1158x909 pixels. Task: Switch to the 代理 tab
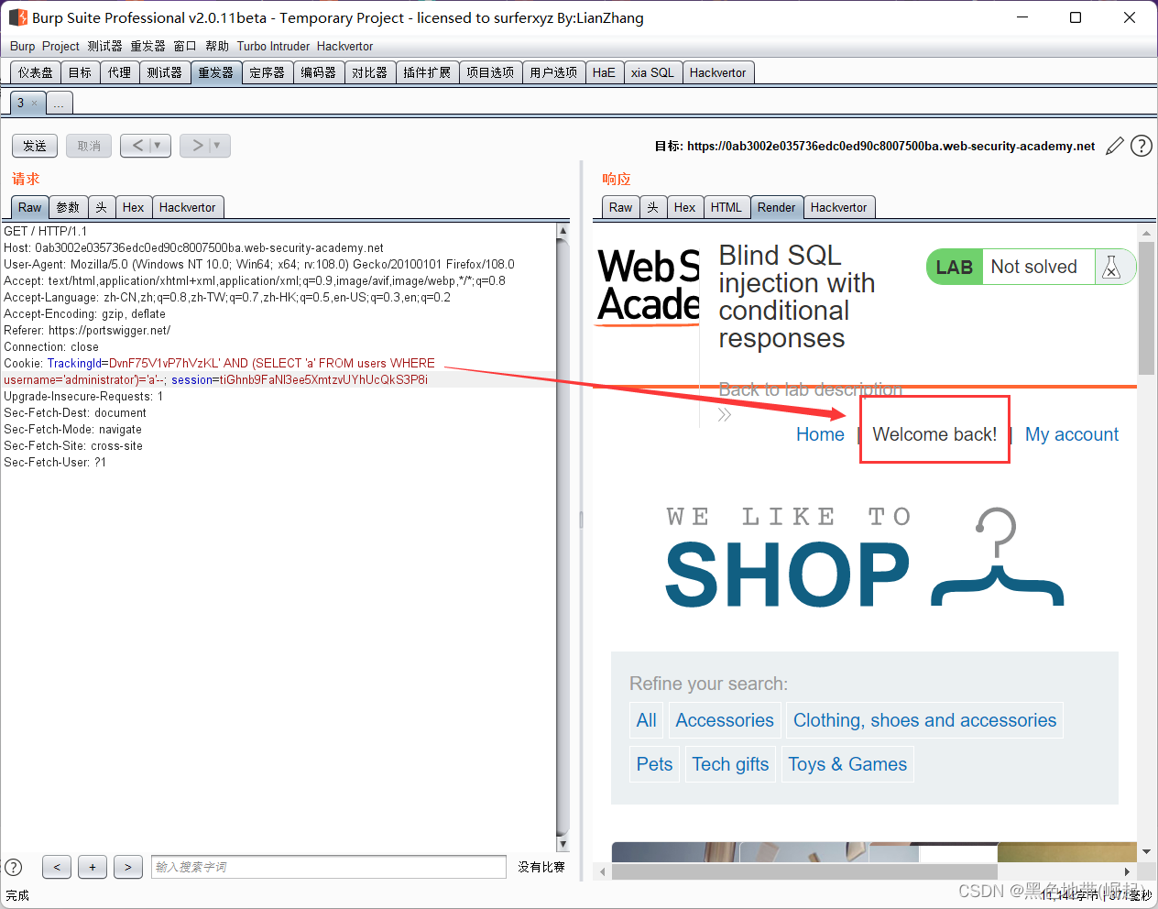point(120,72)
